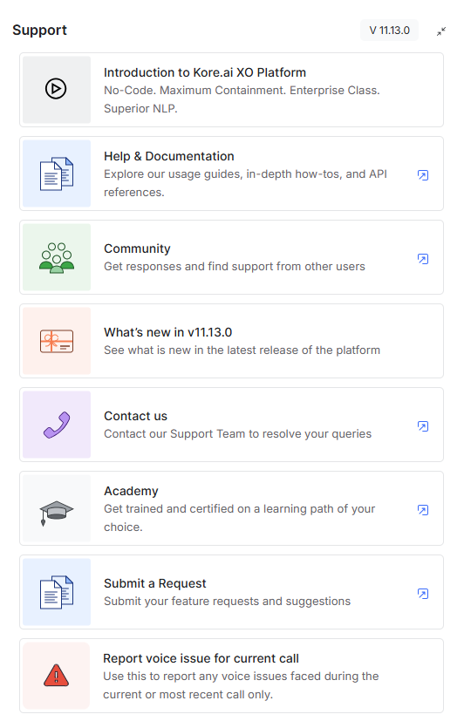Click the Help & Documentation pages icon

pos(57,173)
